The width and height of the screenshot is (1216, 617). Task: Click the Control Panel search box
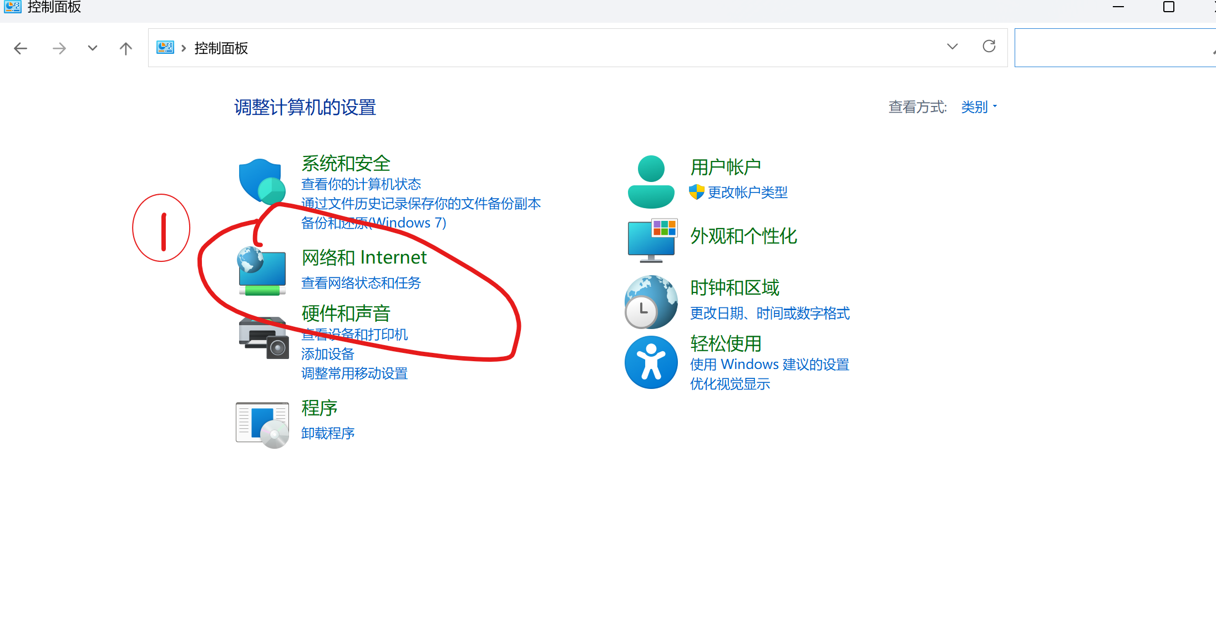click(1109, 48)
